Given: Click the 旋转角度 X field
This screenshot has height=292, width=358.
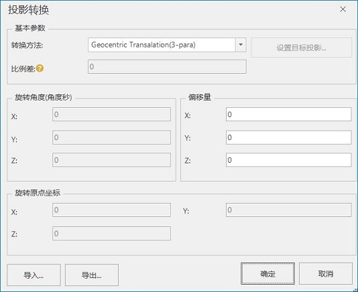Looking at the screenshot, I should coord(111,115).
